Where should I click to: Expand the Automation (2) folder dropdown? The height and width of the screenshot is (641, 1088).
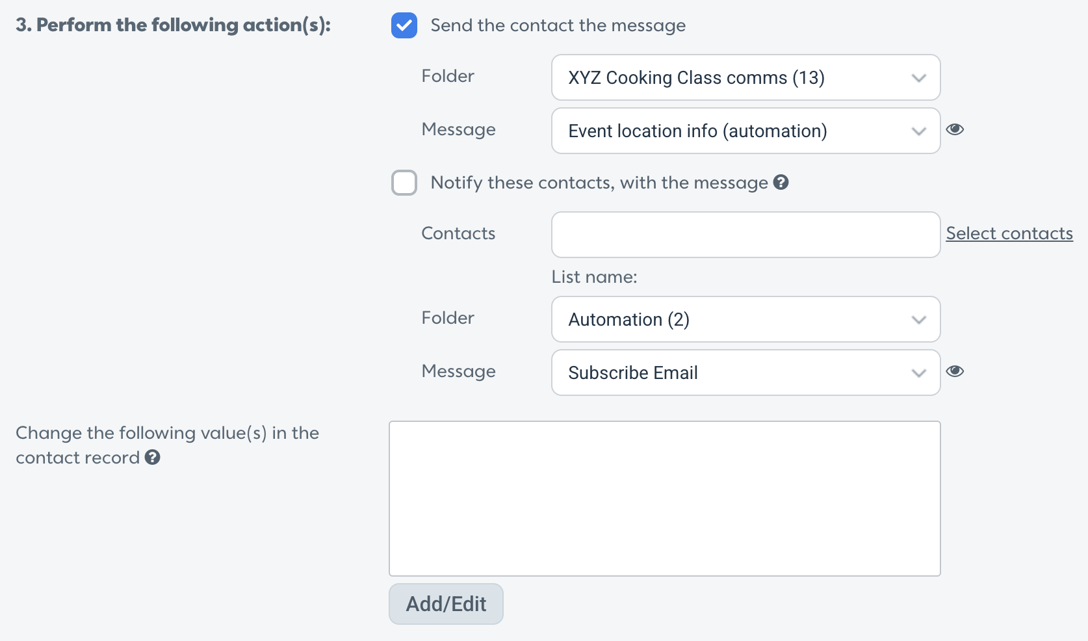tap(745, 319)
